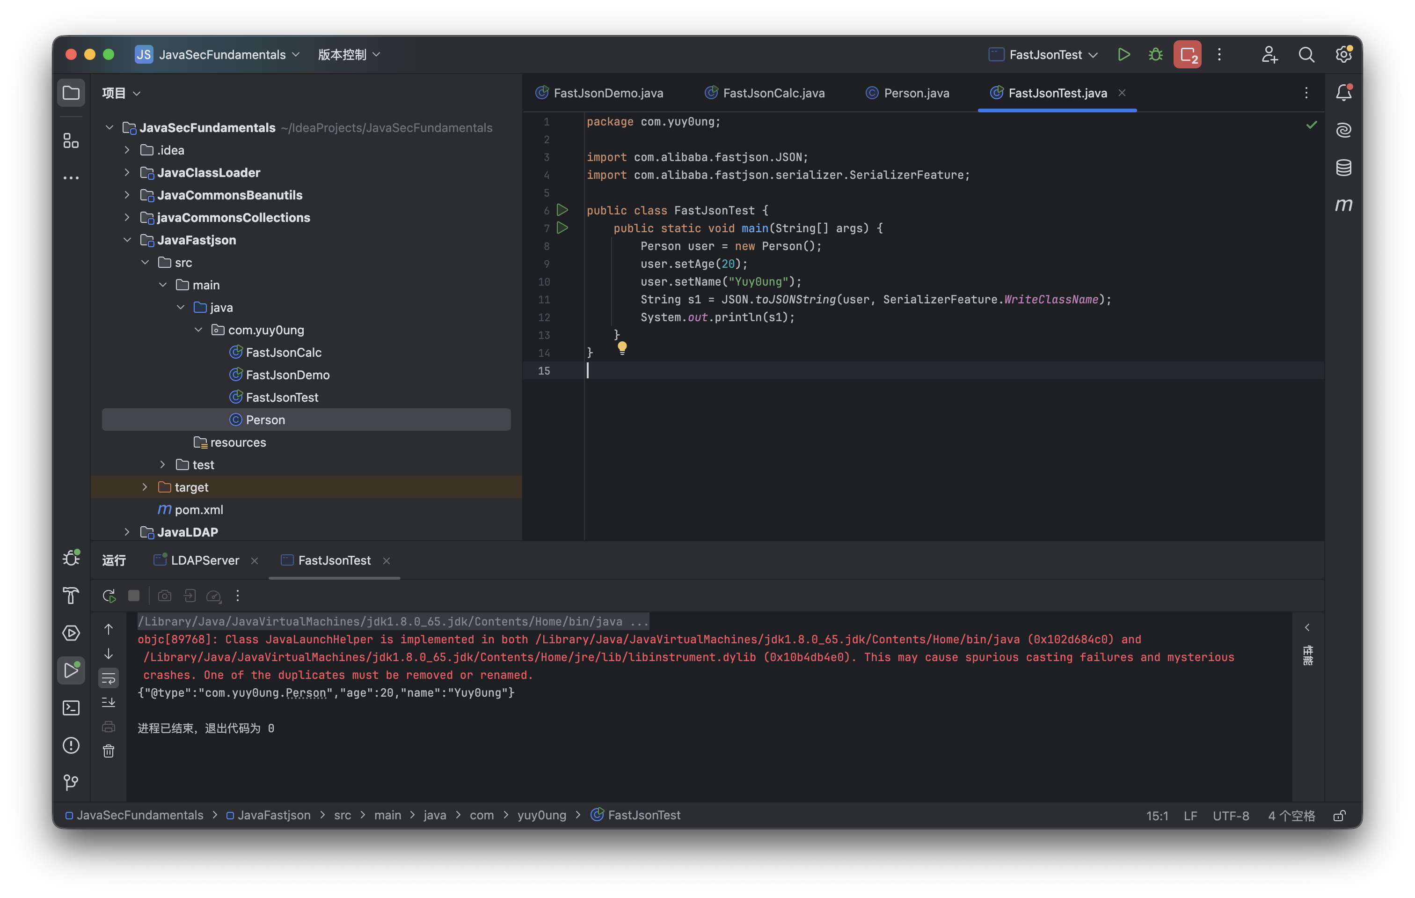Click the Debug bug icon

(1155, 55)
